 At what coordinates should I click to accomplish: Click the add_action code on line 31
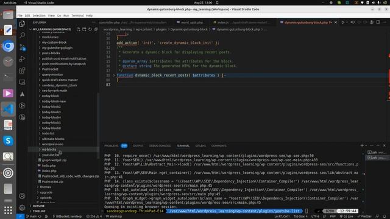[168, 43]
